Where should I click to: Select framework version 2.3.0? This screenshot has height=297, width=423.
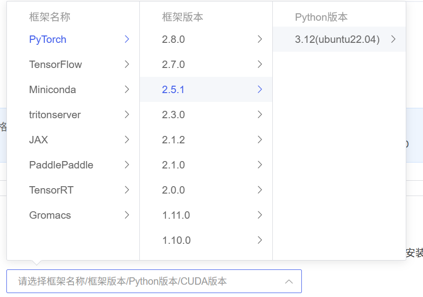[206, 115]
